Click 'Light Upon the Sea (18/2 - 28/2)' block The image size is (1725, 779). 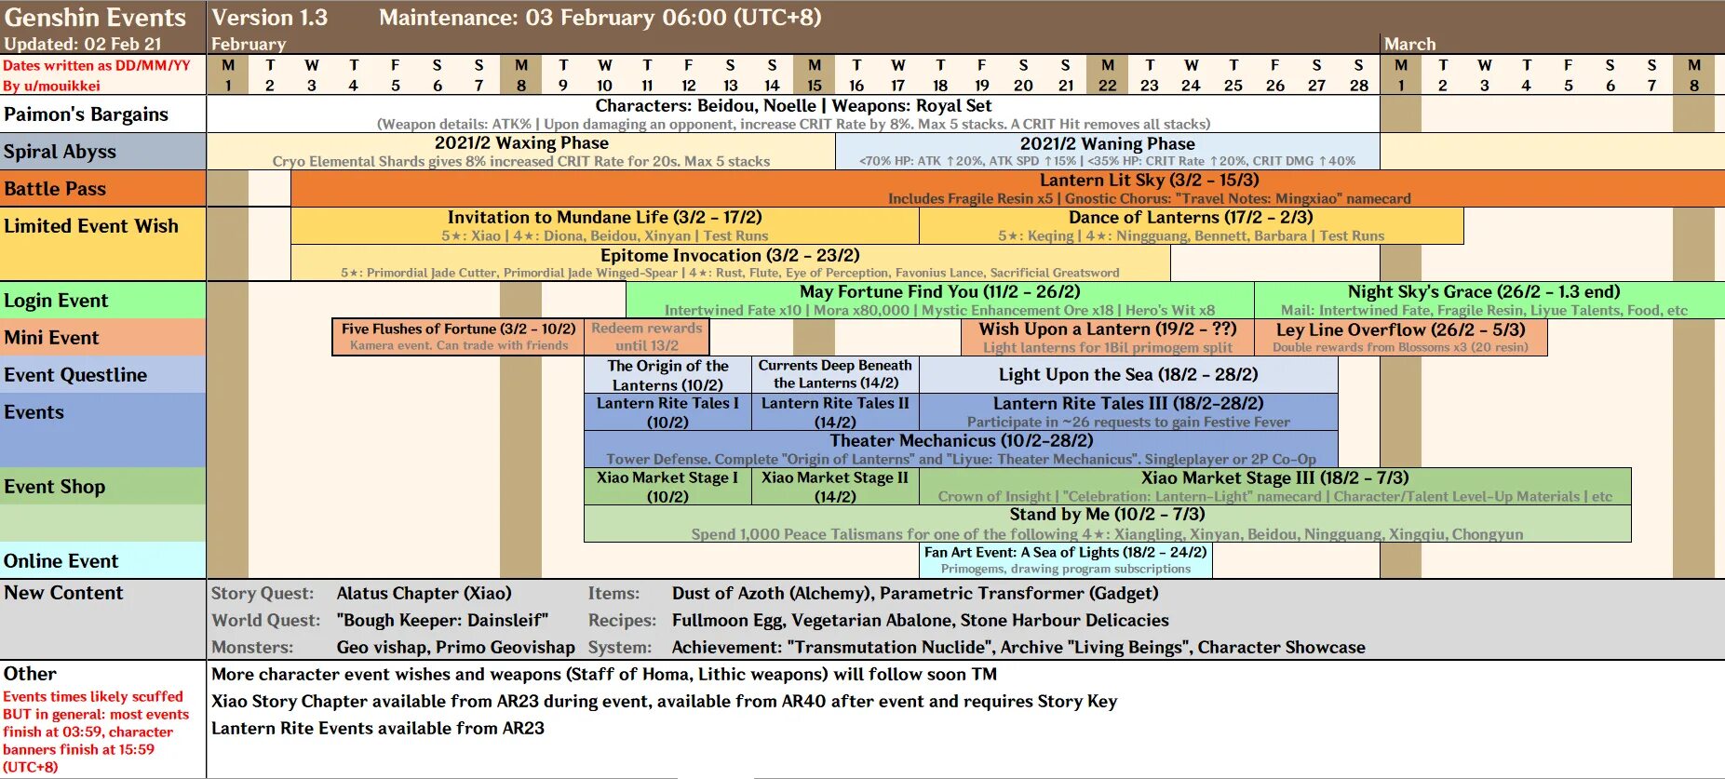tap(1128, 374)
